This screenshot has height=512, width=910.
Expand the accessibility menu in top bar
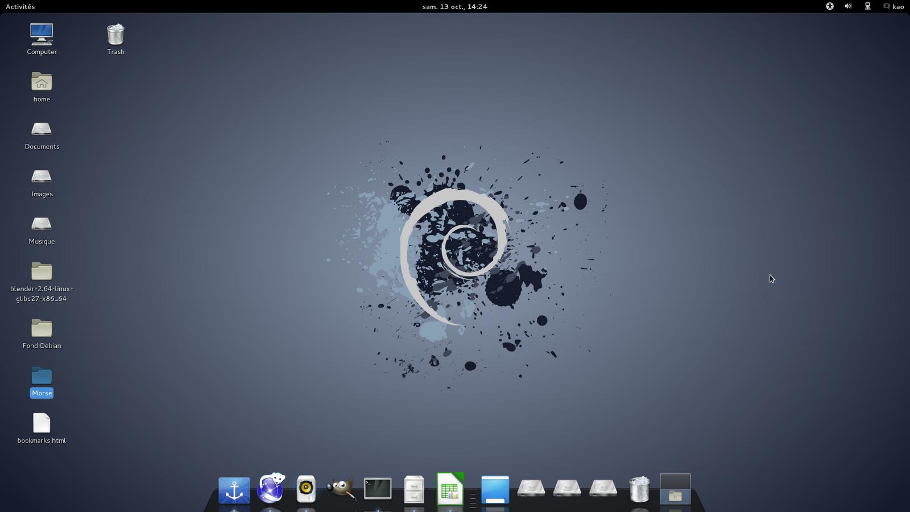tap(830, 6)
